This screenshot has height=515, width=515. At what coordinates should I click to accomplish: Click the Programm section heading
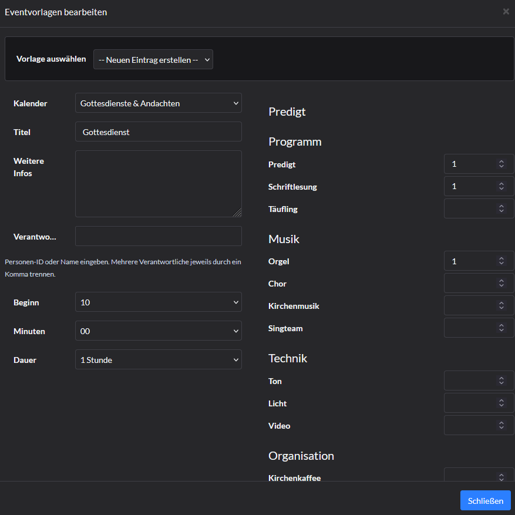pyautogui.click(x=295, y=142)
